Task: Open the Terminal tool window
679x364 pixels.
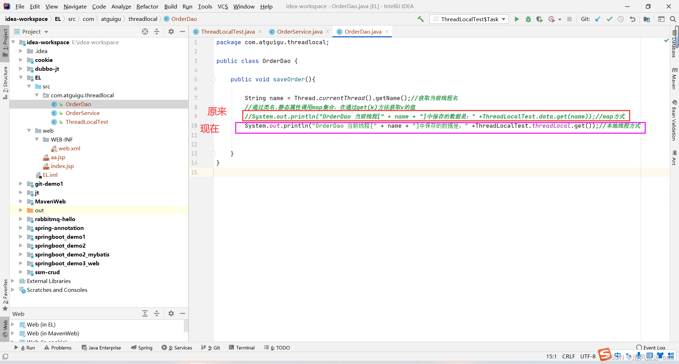Action: 242,348
